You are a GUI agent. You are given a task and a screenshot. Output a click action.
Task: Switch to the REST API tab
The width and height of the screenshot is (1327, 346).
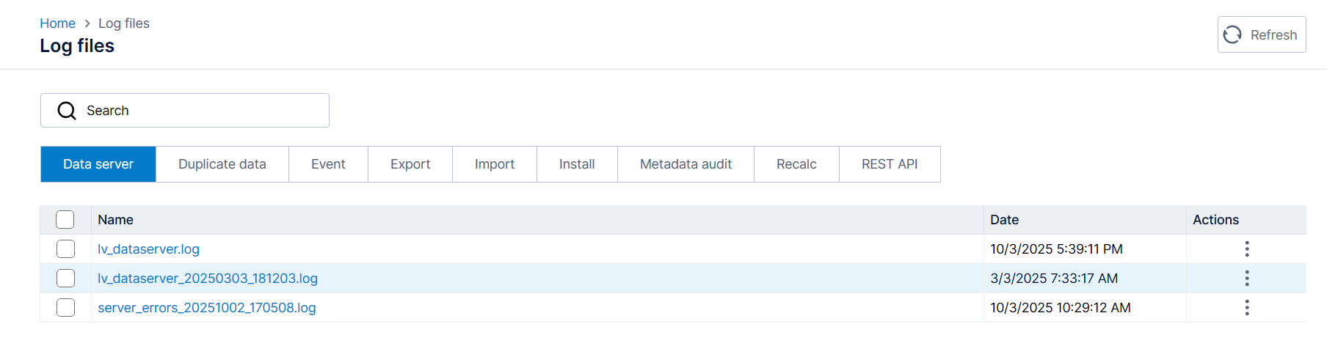[x=890, y=164]
